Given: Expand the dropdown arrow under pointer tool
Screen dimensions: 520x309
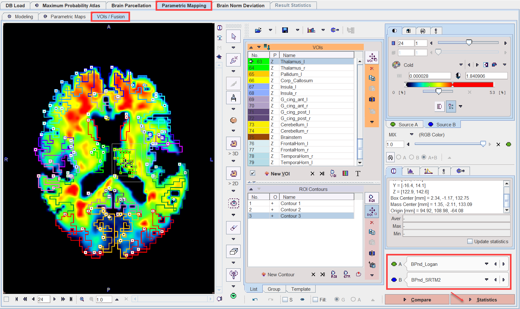Looking at the screenshot, I should 233,48.
